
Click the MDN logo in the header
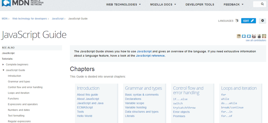23,3
